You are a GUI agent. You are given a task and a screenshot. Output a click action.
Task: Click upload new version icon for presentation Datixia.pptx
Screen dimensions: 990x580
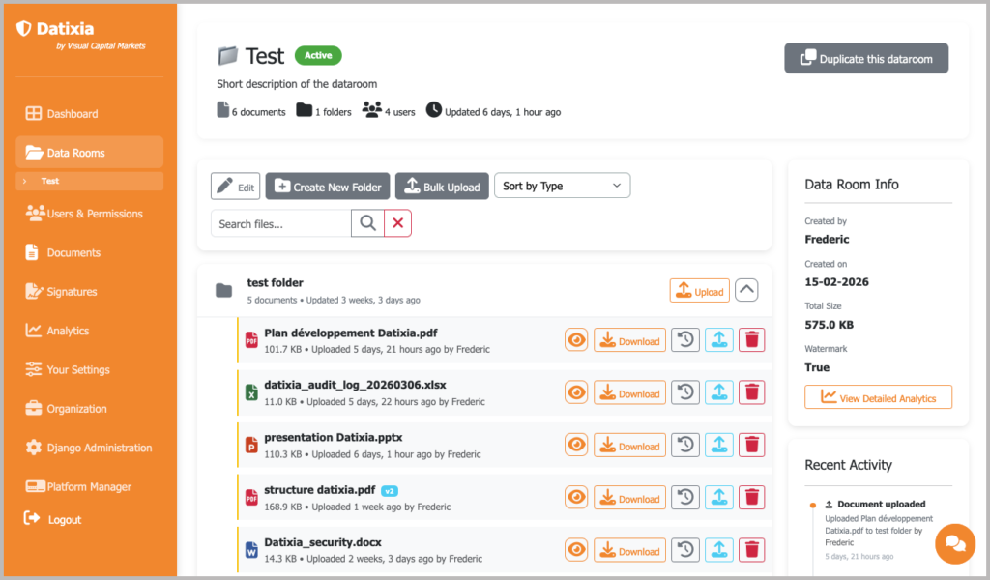tap(718, 446)
